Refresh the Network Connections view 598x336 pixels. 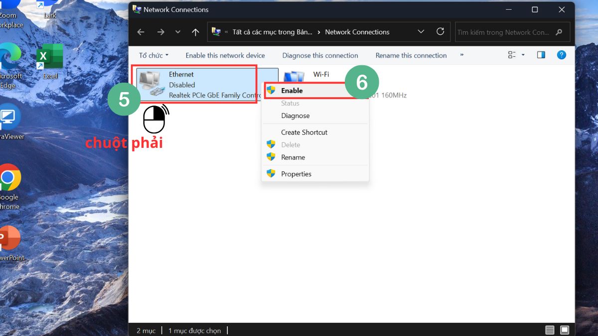click(x=440, y=31)
